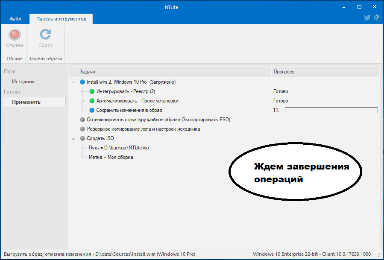This screenshot has height=260, width=384.
Task: Select Исходник in the sidebar
Action: coord(23,82)
